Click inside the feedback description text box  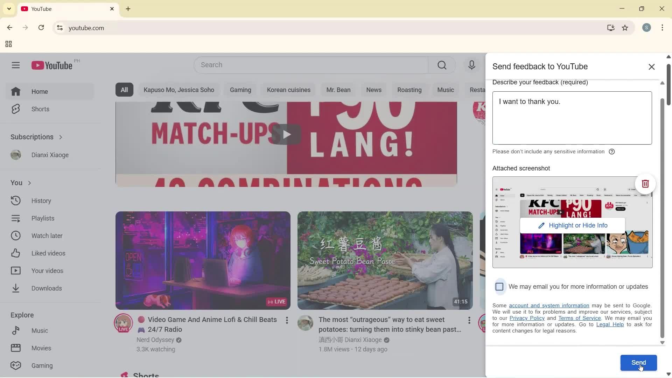[572, 118]
